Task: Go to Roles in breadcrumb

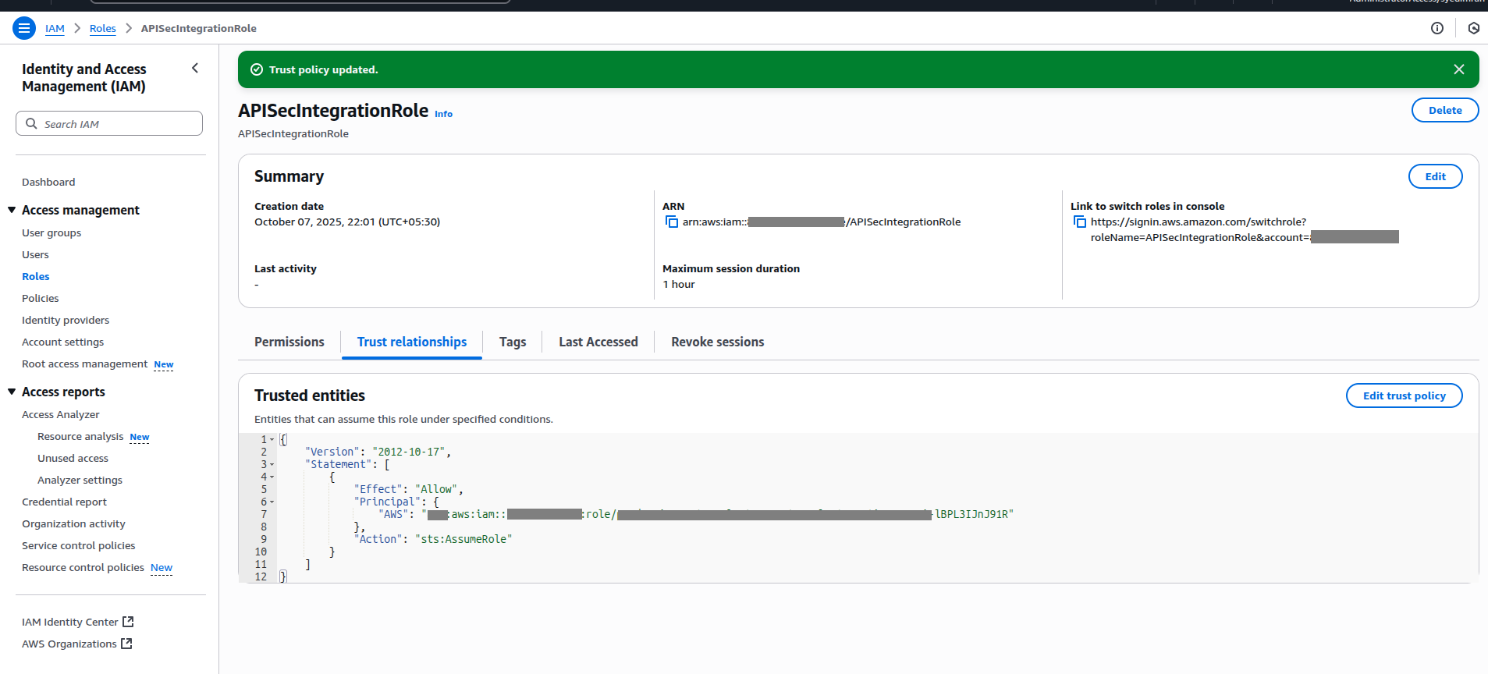Action: pyautogui.click(x=102, y=29)
